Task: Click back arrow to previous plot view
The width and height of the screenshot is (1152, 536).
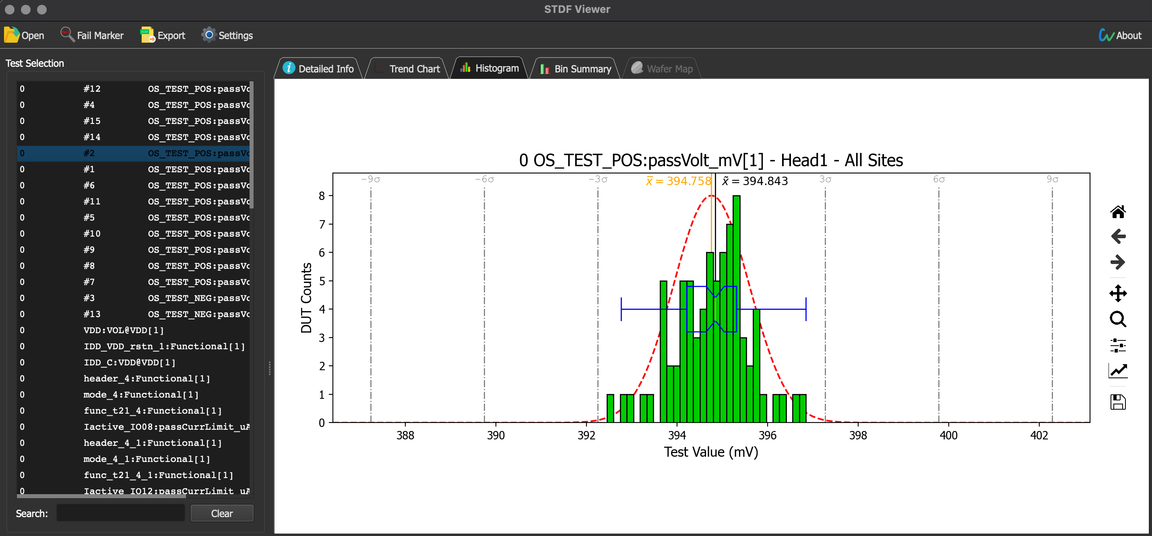Action: 1118,237
